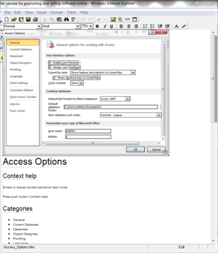Click the User name input field
The image size is (218, 253).
coord(88,131)
